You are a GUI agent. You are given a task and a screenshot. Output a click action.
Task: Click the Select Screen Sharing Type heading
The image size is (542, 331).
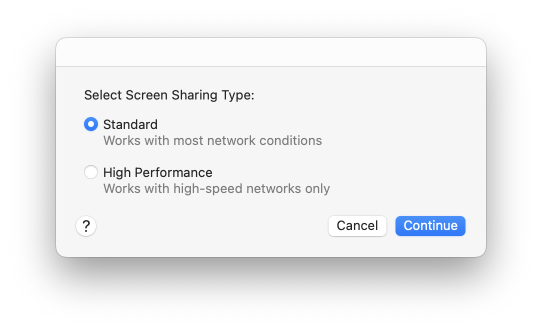click(169, 95)
